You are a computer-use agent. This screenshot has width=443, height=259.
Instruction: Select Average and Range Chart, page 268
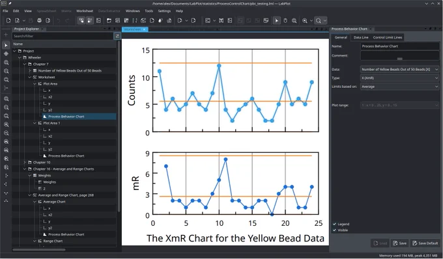(66, 195)
